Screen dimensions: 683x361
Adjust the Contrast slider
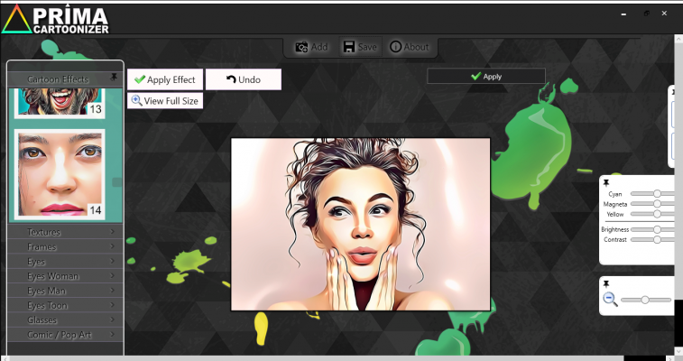click(652, 239)
